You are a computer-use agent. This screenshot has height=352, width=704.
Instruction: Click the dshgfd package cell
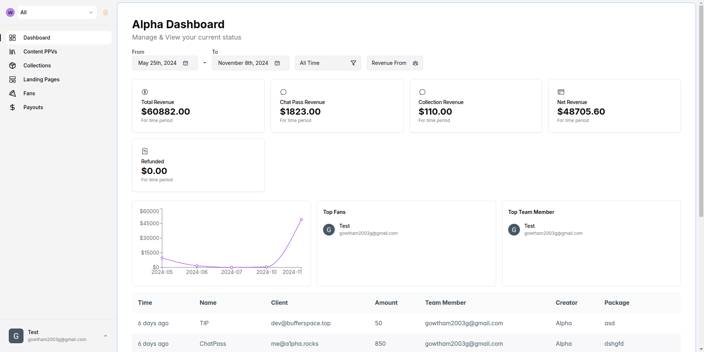click(614, 344)
